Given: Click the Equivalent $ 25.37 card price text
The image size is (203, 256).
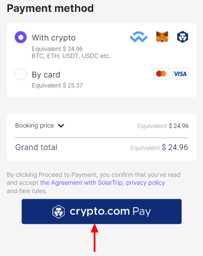Looking at the screenshot, I should tap(57, 85).
